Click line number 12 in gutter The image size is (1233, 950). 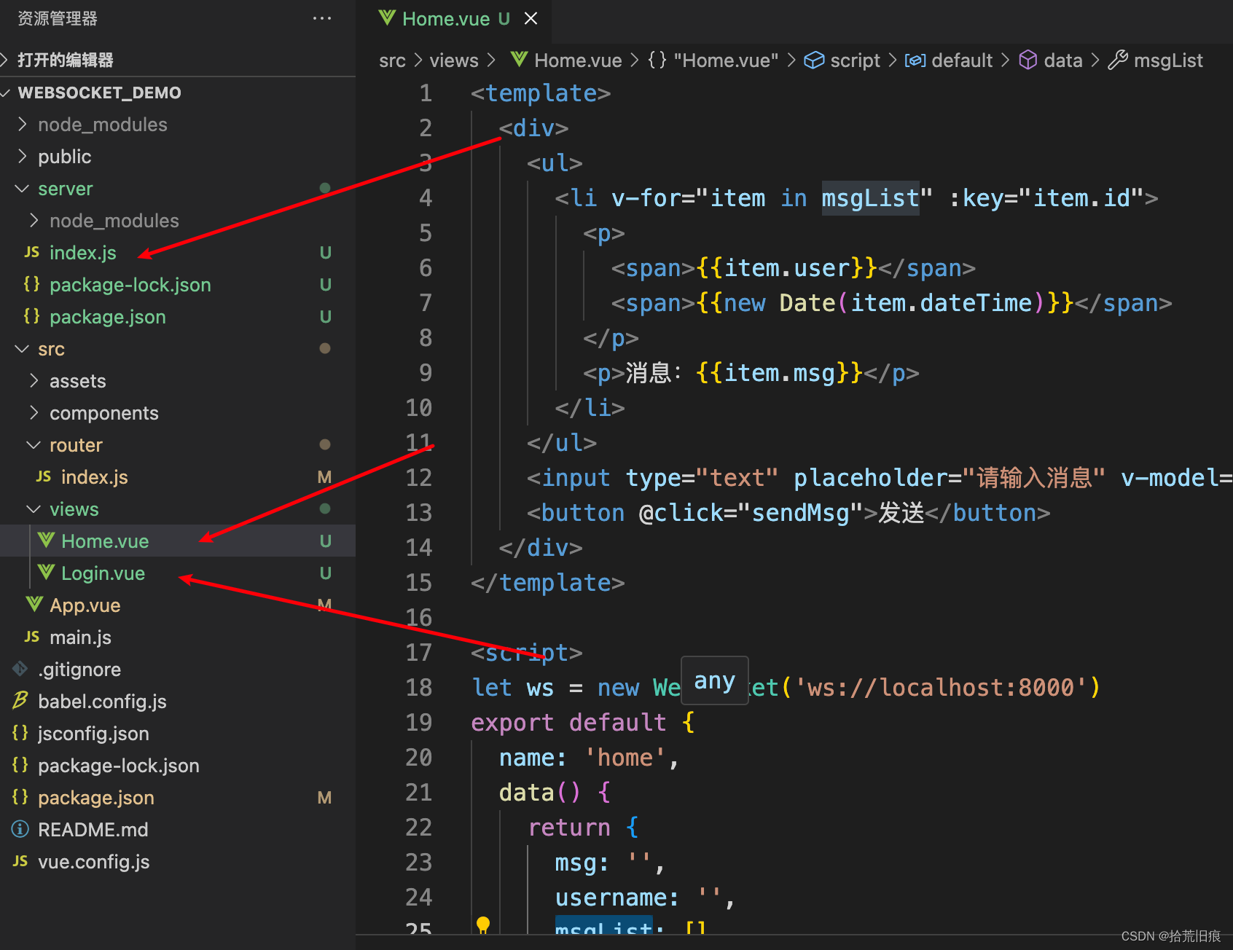coord(419,478)
